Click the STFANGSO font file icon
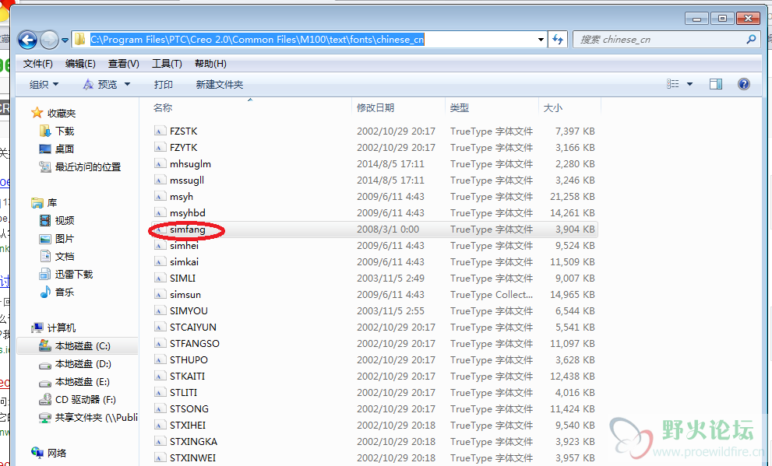Image resolution: width=772 pixels, height=466 pixels. [160, 343]
